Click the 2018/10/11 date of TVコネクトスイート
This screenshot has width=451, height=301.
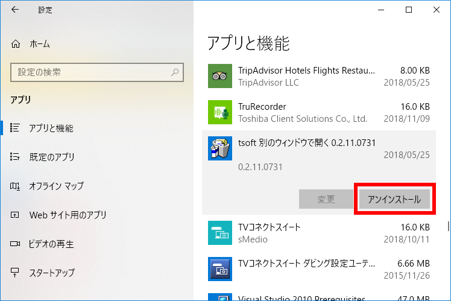point(407,239)
